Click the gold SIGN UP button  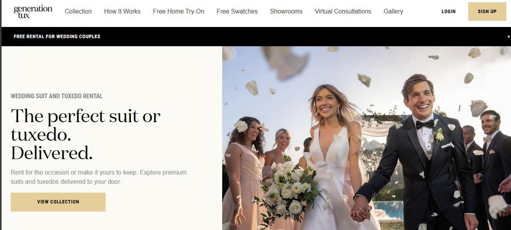coord(487,12)
